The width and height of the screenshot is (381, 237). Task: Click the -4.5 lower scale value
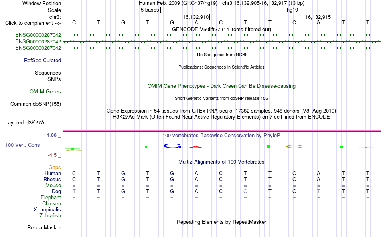click(52, 155)
